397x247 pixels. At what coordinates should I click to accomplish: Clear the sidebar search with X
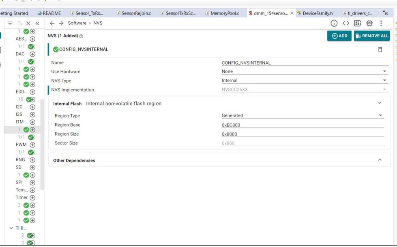28,23
